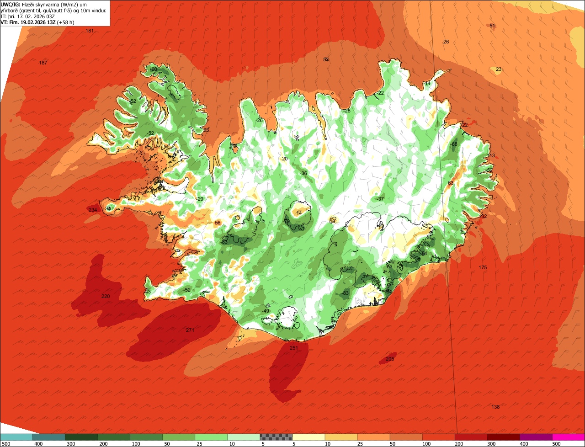585x447 pixels.
Task: Click the '-26' value in north Iceland
Action: pos(259,120)
